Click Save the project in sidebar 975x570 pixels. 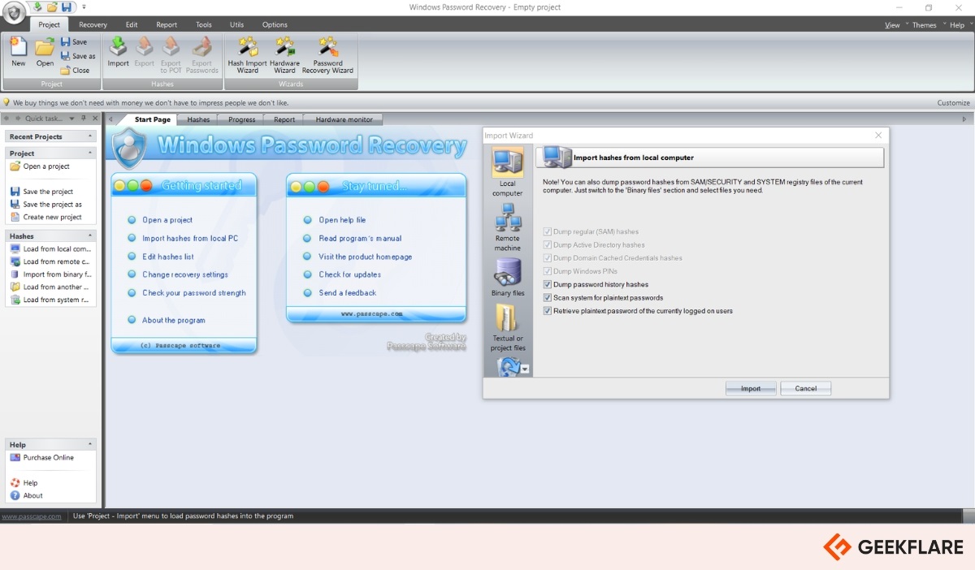41,192
